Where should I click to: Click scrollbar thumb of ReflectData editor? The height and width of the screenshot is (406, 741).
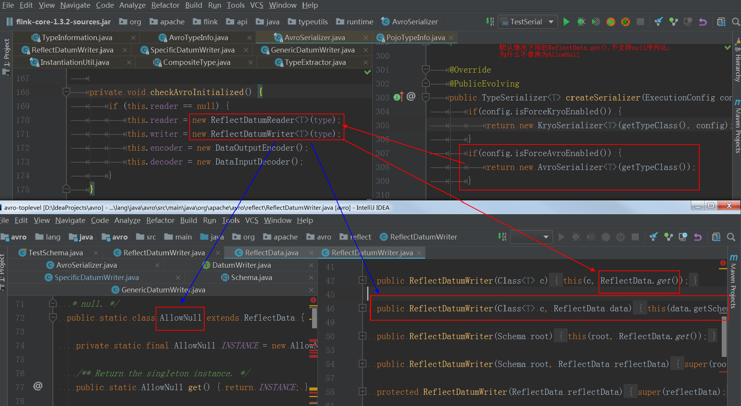point(314,318)
